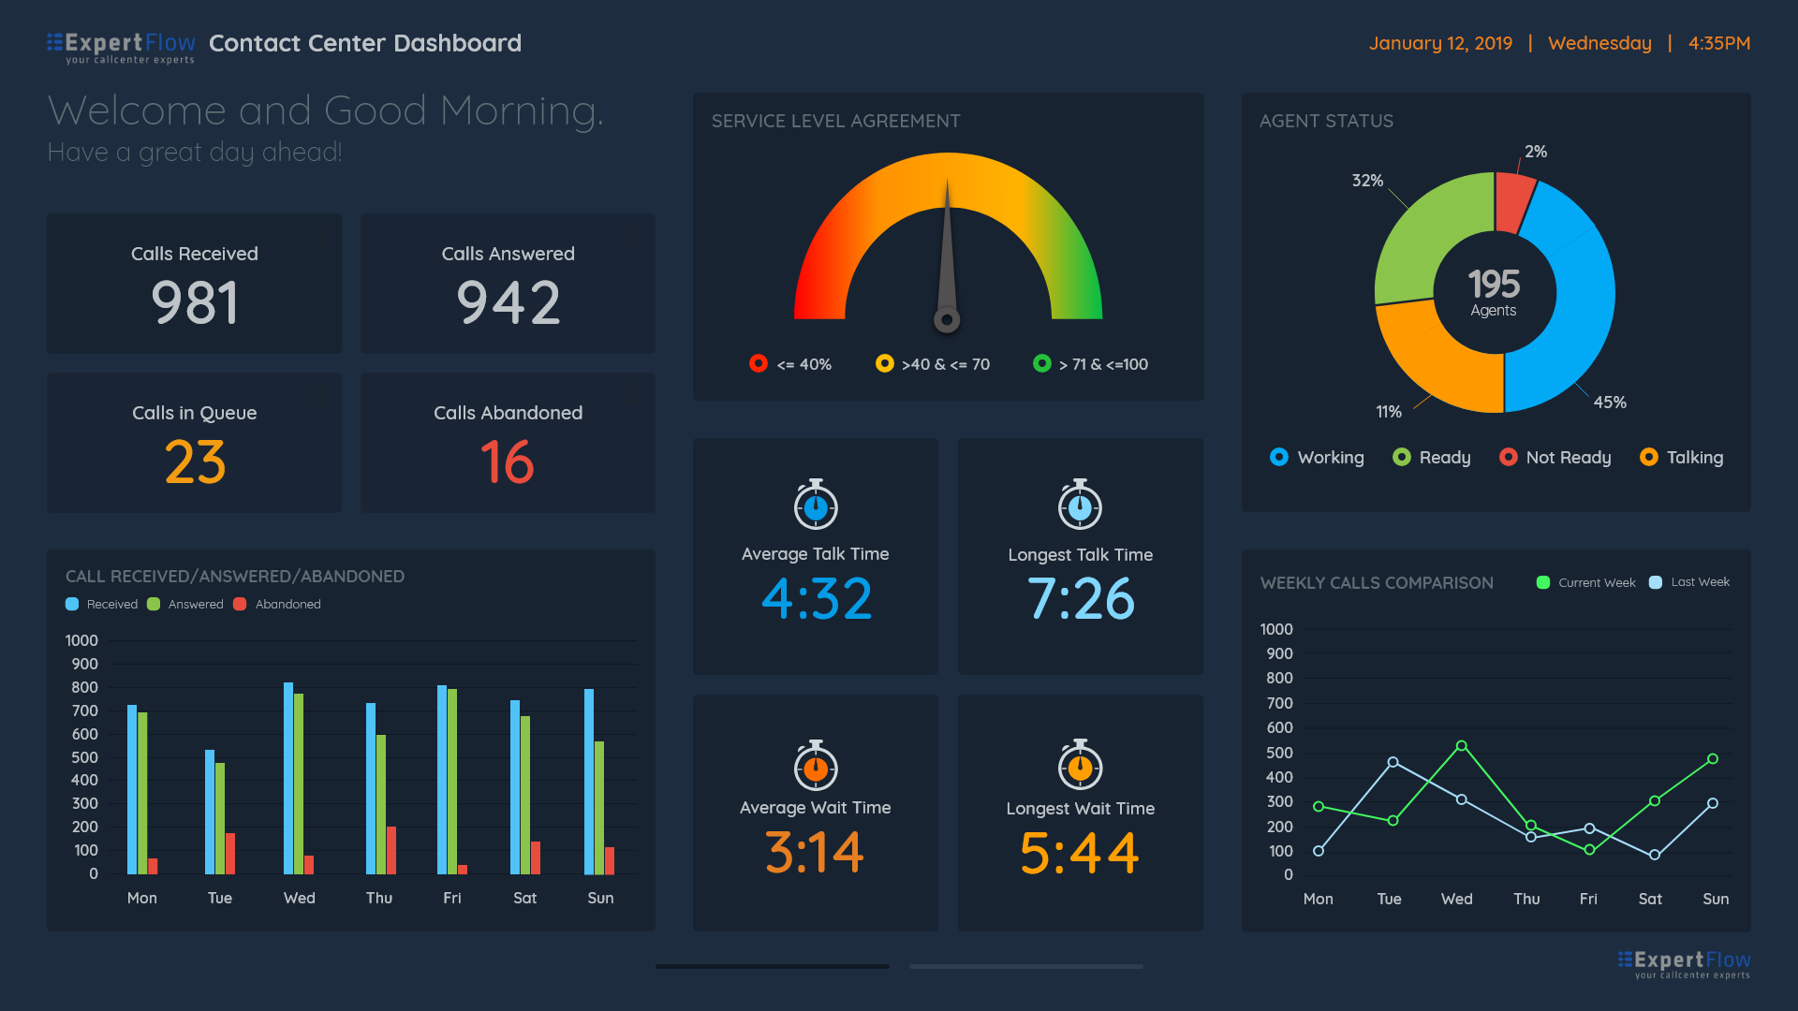Open the Calls Answered 942 card
The width and height of the screenshot is (1798, 1011).
click(x=508, y=284)
